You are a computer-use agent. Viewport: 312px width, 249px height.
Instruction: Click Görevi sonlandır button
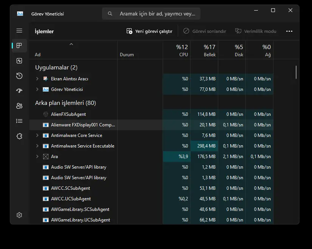(205, 31)
